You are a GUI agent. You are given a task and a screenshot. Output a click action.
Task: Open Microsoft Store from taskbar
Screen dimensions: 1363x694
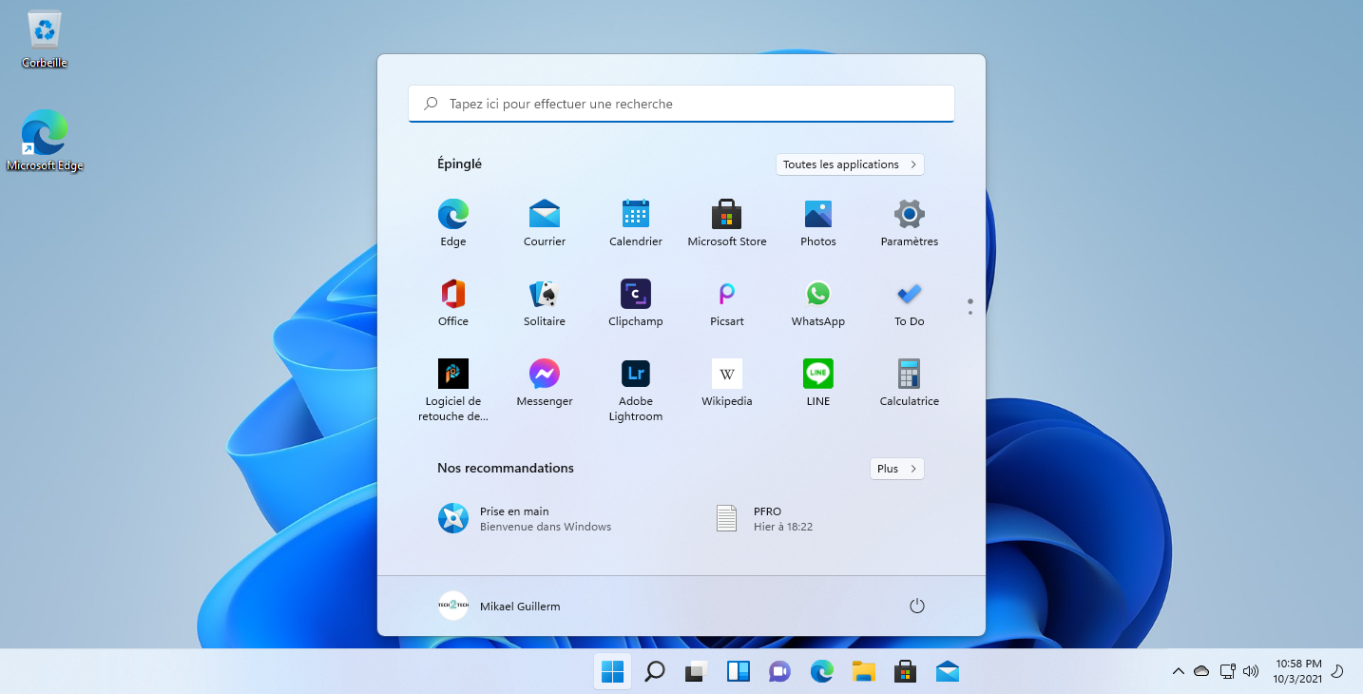click(906, 671)
